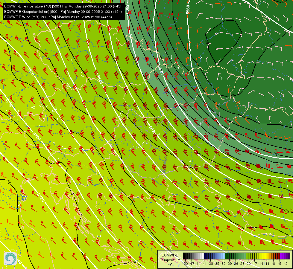Click the 5700 geopotential contour label
The width and height of the screenshot is (293, 269).
(x=37, y=137)
